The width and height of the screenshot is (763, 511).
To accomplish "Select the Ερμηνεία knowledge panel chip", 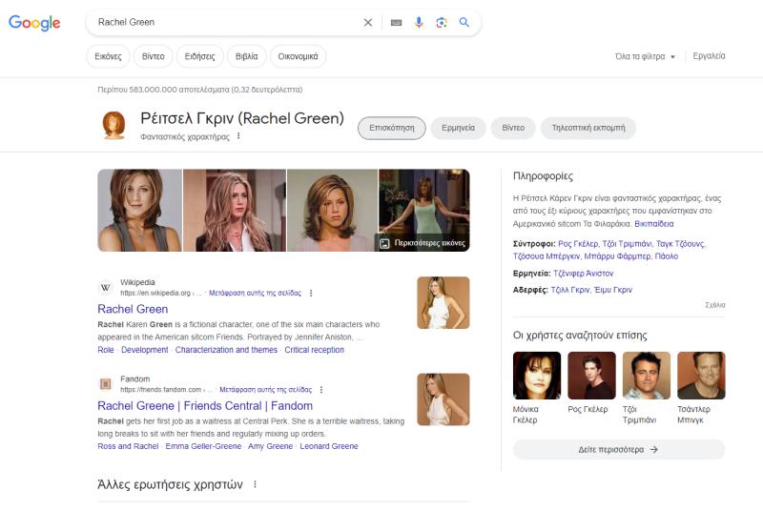I will pos(458,128).
